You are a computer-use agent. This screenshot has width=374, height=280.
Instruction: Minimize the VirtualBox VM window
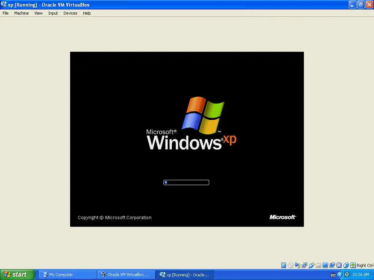coord(352,4)
